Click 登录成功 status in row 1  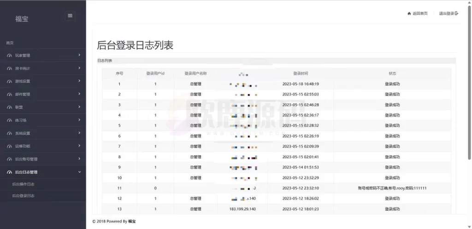pyautogui.click(x=392, y=84)
